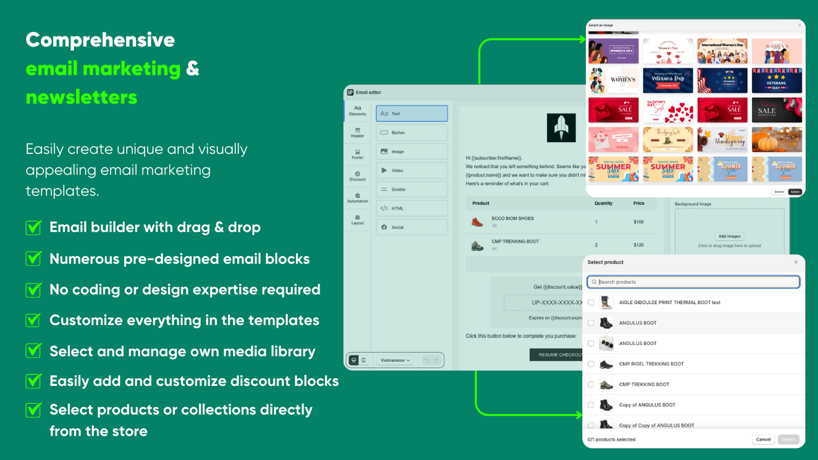The width and height of the screenshot is (818, 460).
Task: Open the Discount tab in Email editor sidebar
Action: point(357,176)
